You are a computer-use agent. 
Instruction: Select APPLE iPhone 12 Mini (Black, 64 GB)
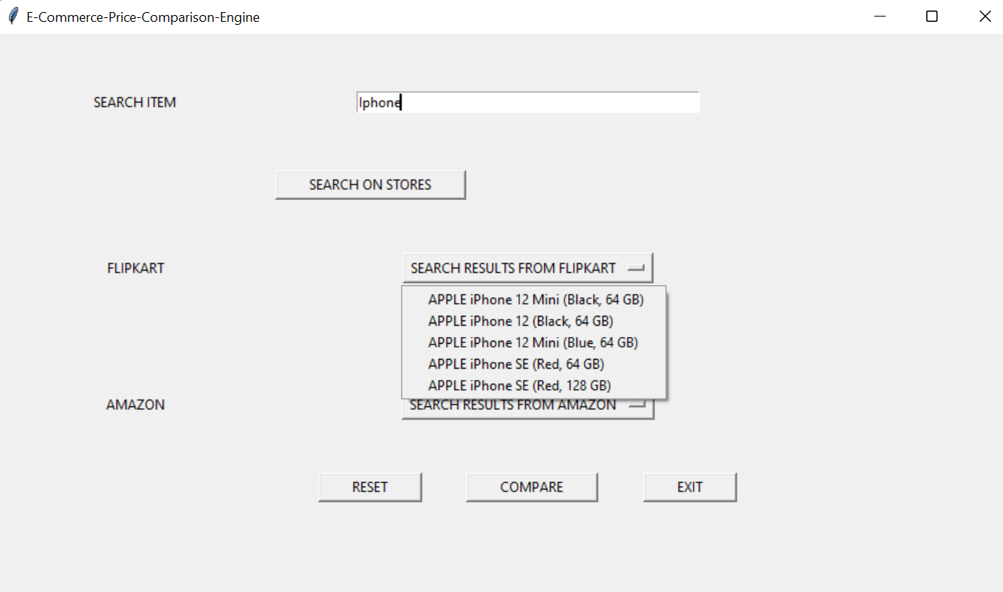[x=534, y=299]
